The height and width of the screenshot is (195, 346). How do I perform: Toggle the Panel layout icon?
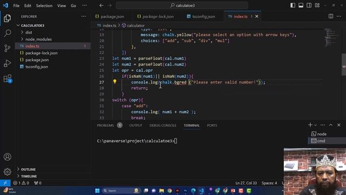pos(301,5)
